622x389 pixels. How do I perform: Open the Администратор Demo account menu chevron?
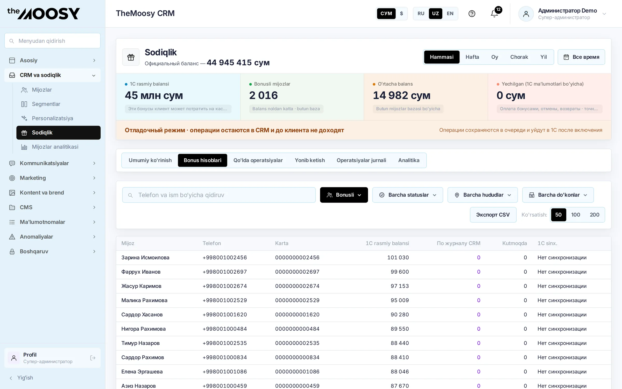tap(604, 14)
